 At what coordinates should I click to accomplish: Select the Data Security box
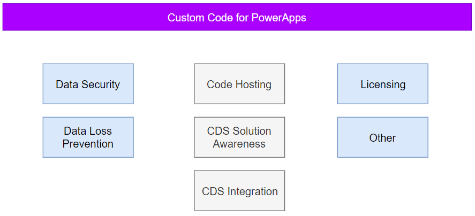pos(88,84)
